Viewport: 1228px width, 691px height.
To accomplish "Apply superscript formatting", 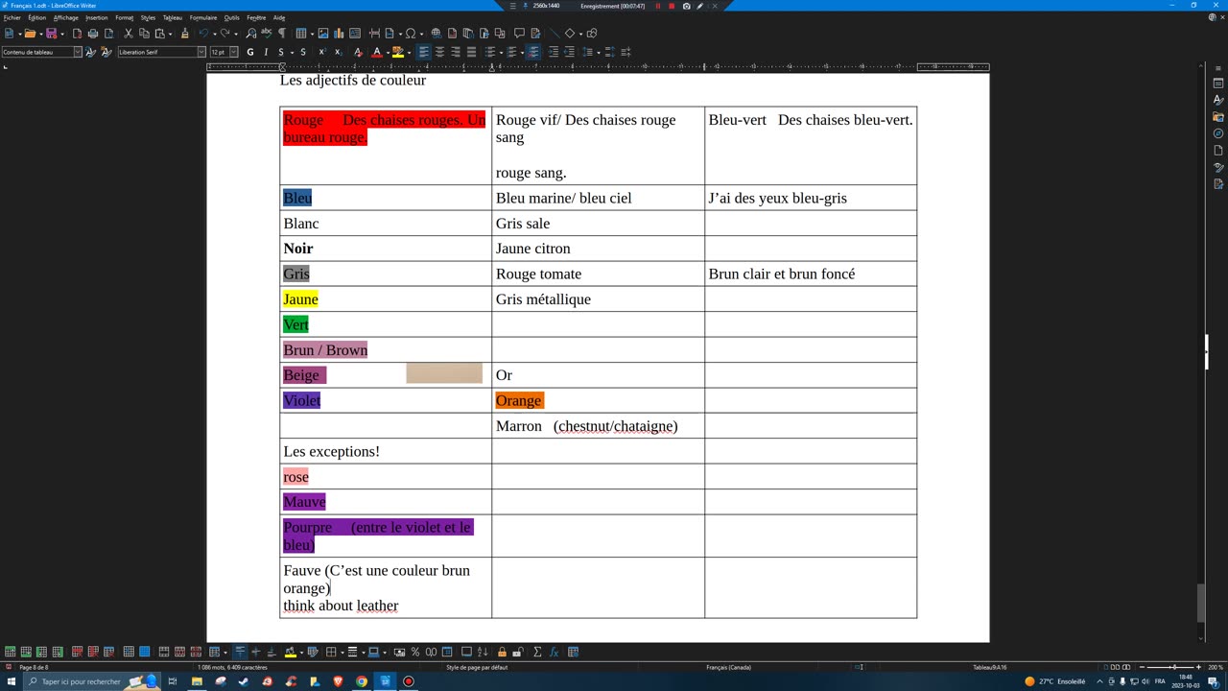I will pos(322,52).
